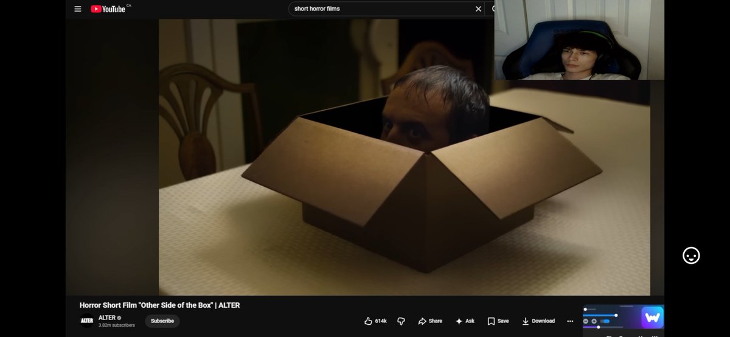Click the plus button in the widget
Screen dimensions: 730x337
tap(594, 321)
